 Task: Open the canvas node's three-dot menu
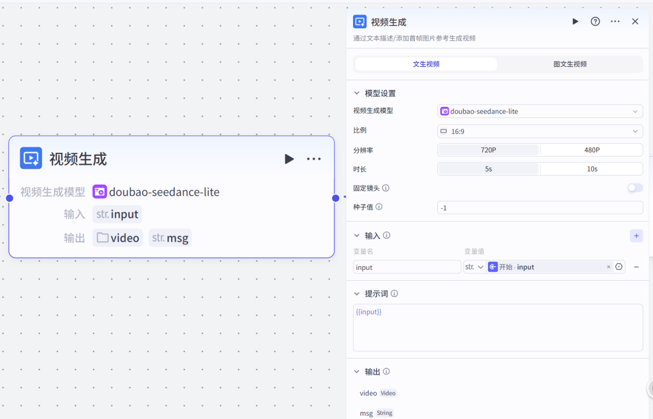(x=314, y=159)
